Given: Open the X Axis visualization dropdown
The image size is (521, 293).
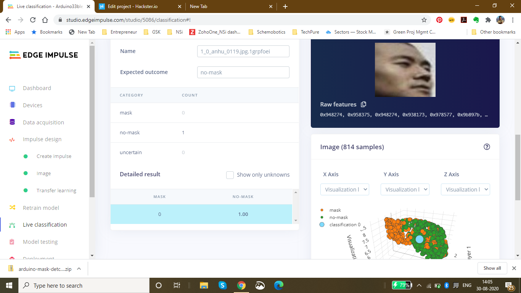Looking at the screenshot, I should tap(344, 190).
